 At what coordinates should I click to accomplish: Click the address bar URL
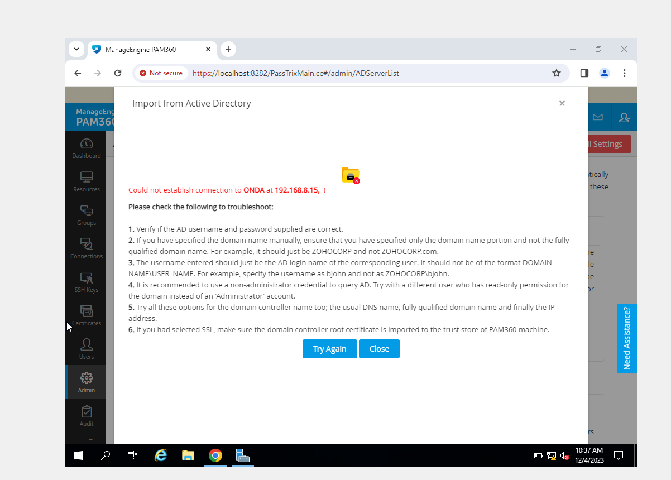[x=296, y=73]
